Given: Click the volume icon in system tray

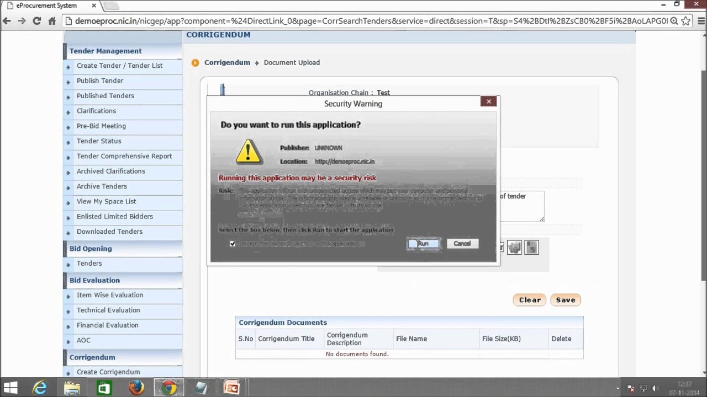Looking at the screenshot, I should (x=656, y=388).
